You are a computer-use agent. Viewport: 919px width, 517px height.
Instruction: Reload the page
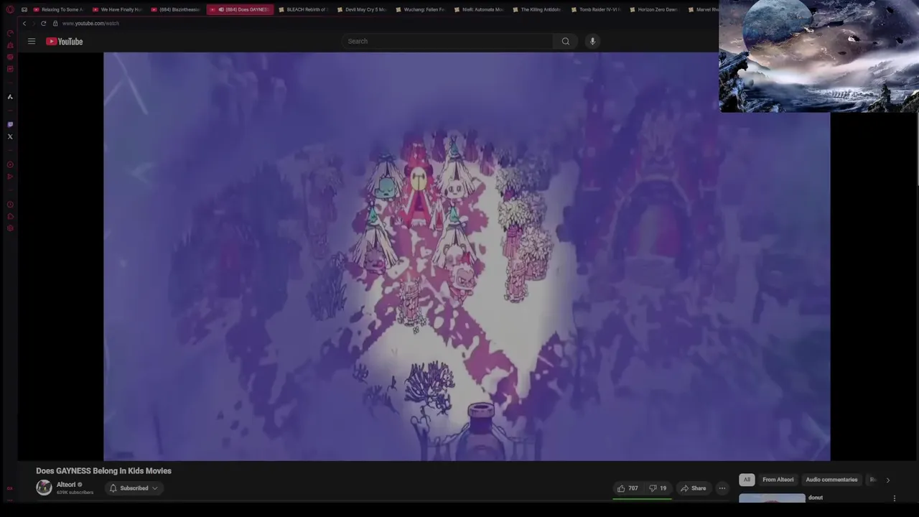[x=43, y=23]
